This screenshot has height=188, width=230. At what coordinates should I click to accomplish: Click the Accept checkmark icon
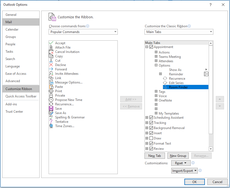[x=51, y=43]
